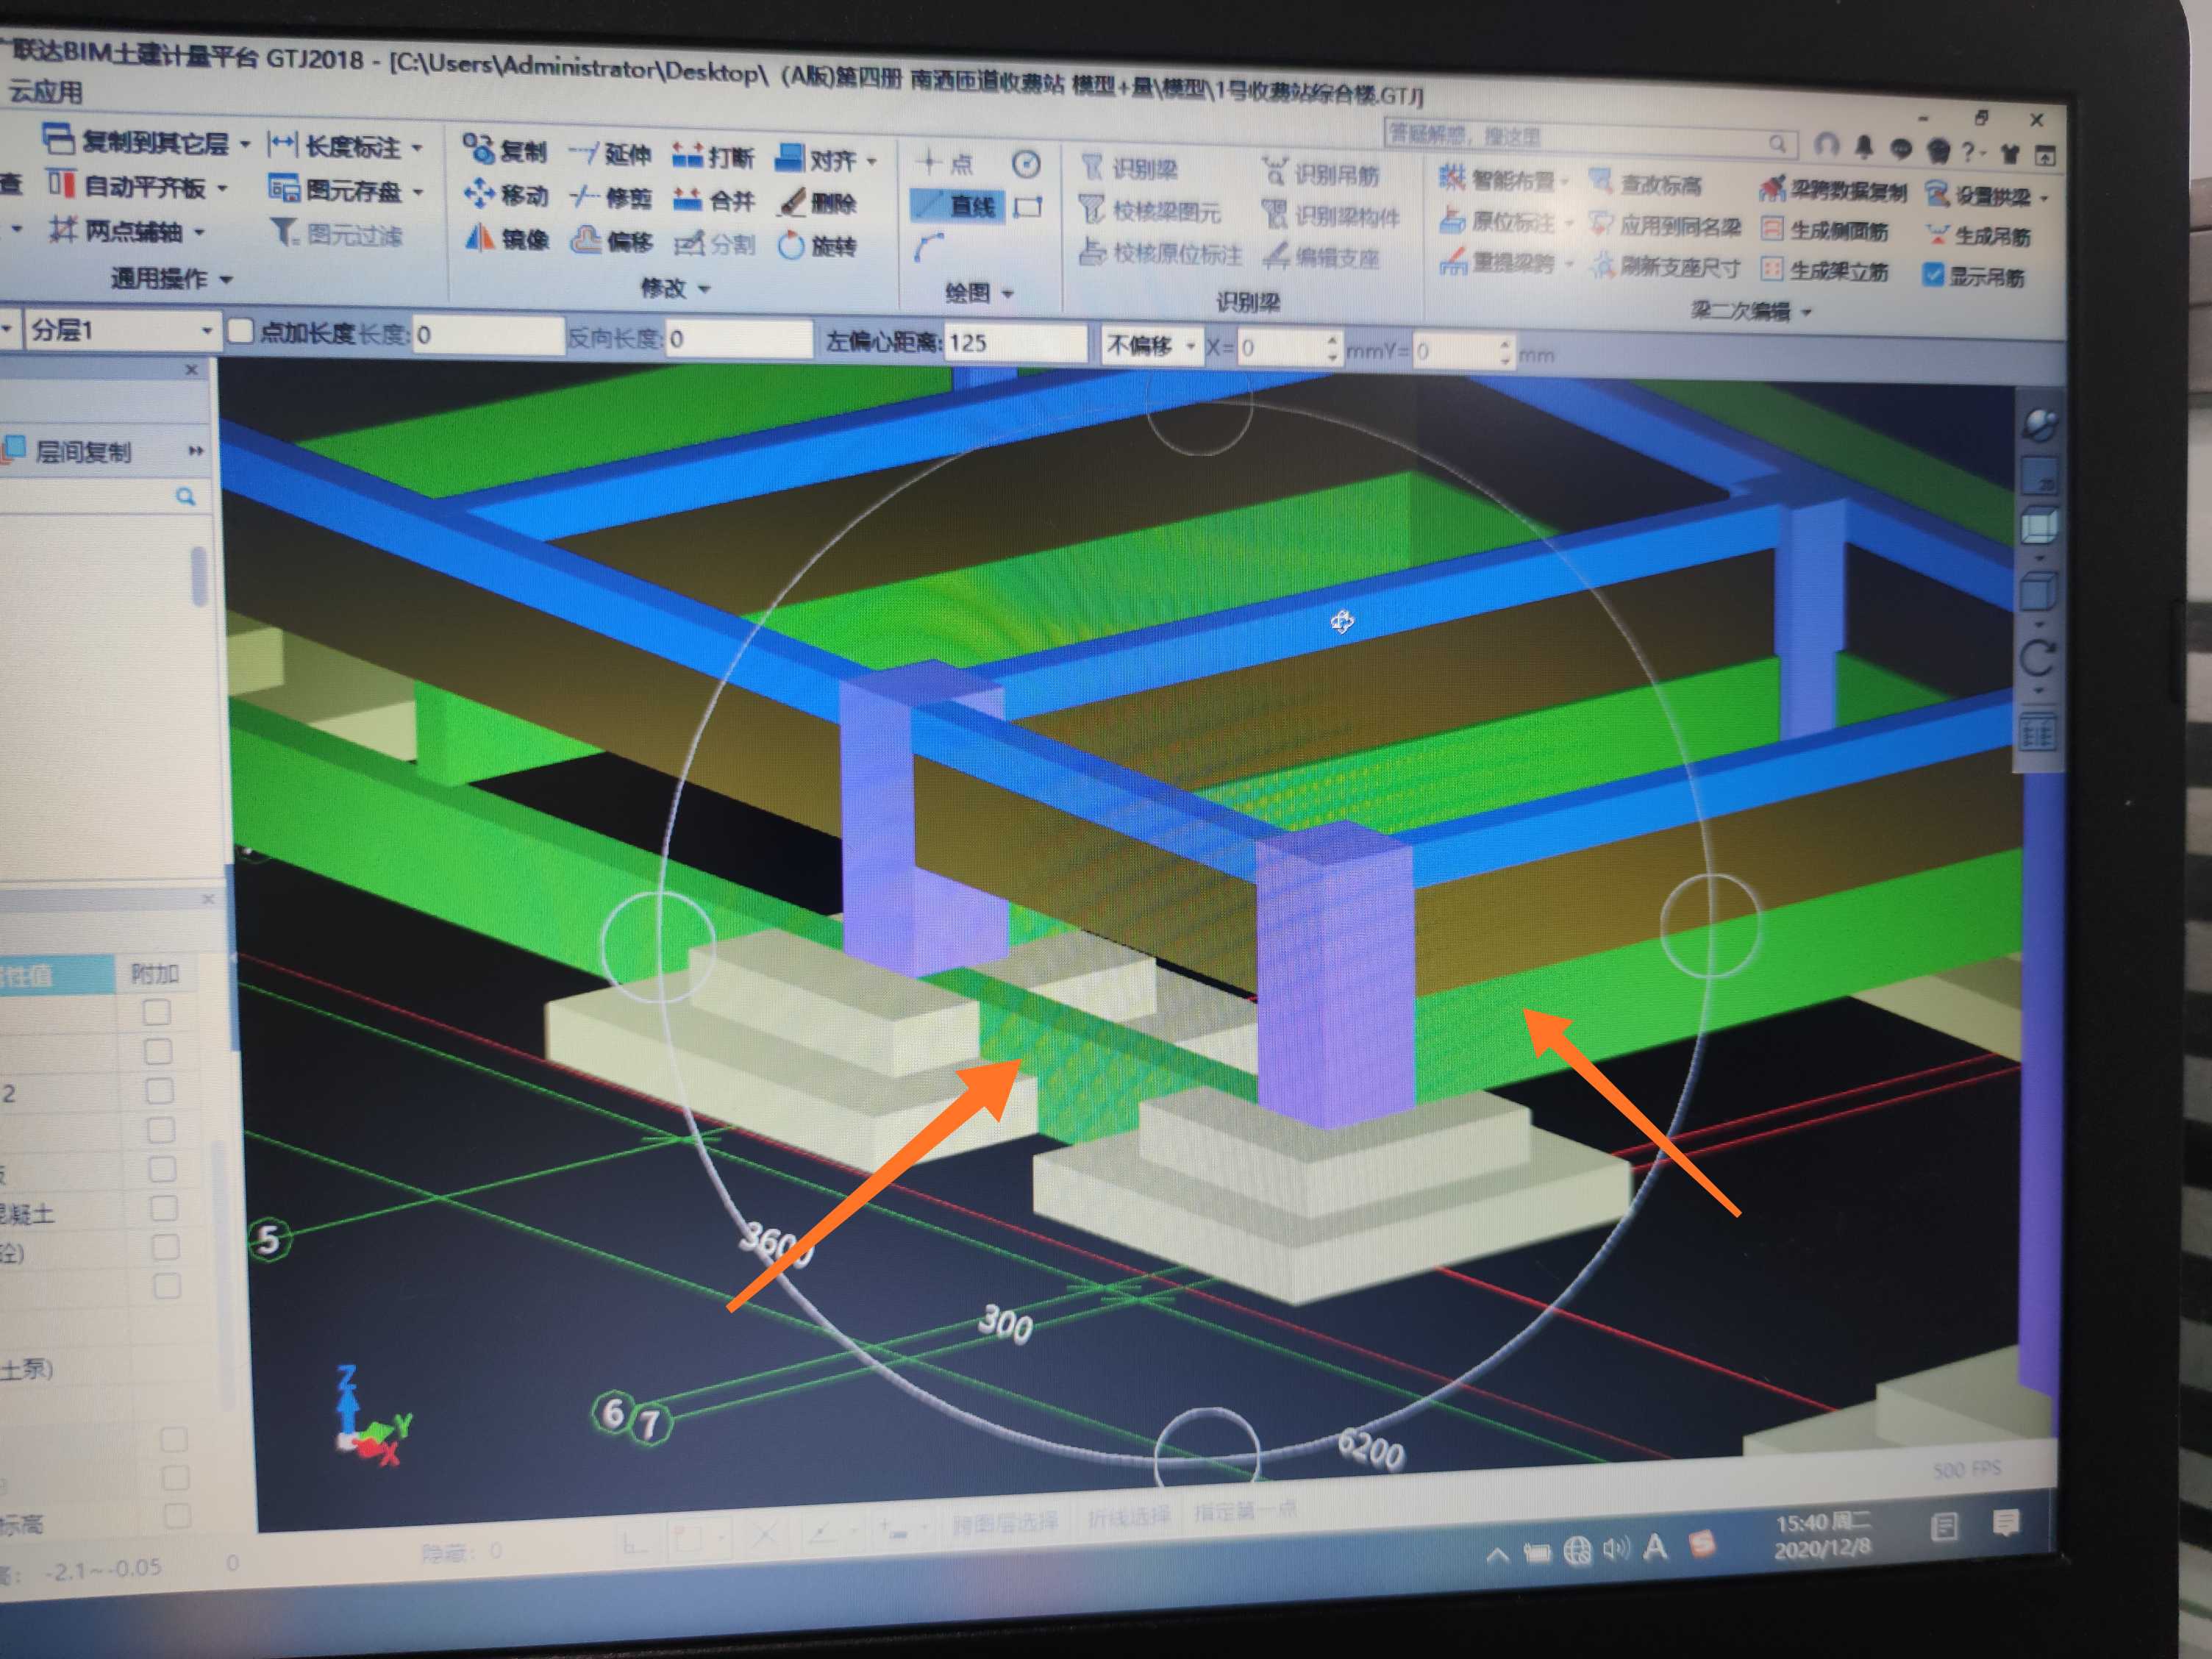Screen dimensions: 2212x1659
Task: Click 生成侧面筋
Action: (1825, 231)
